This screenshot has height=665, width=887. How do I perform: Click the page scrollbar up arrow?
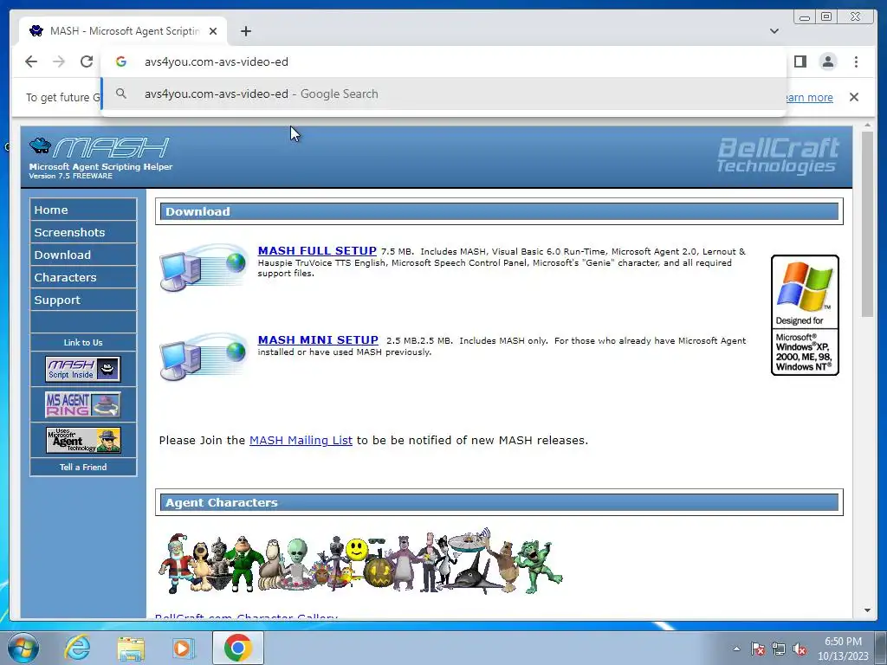(868, 125)
